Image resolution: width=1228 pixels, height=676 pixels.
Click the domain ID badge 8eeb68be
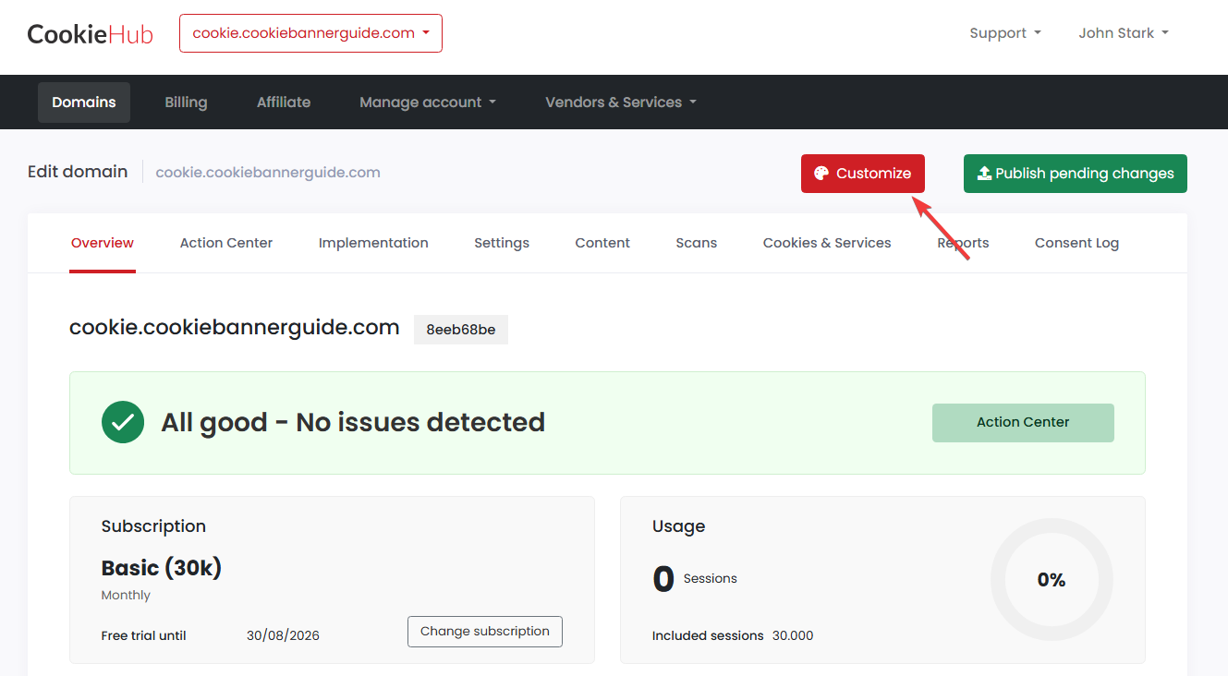pos(461,330)
